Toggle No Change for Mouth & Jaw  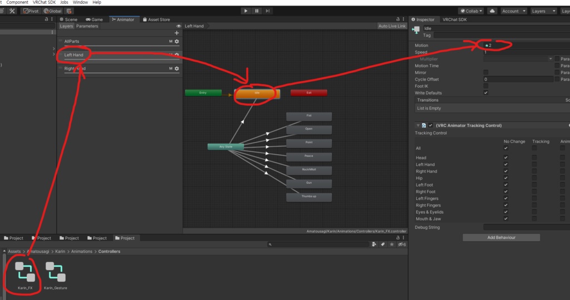[505, 219]
